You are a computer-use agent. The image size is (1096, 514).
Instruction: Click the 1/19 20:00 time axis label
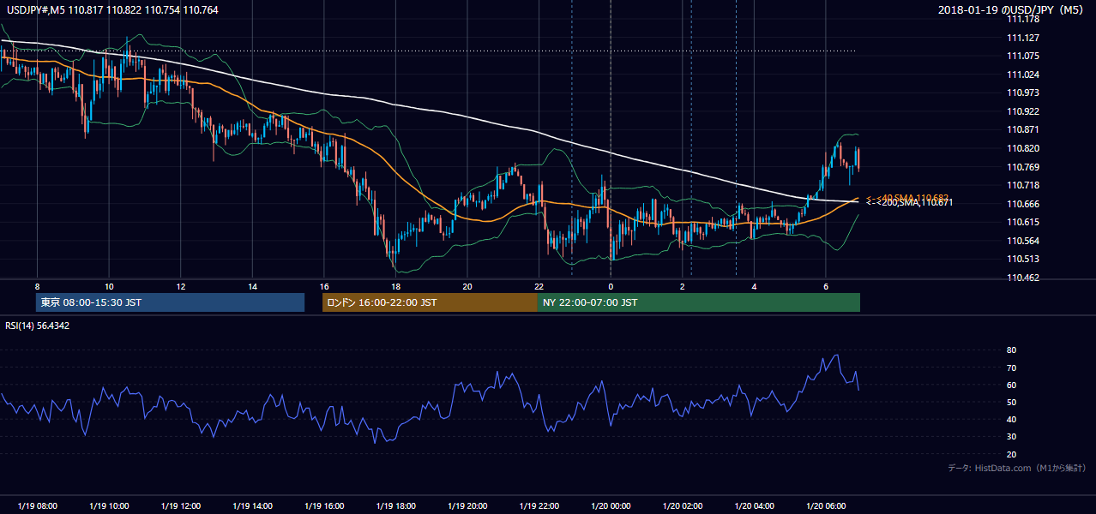click(x=467, y=506)
